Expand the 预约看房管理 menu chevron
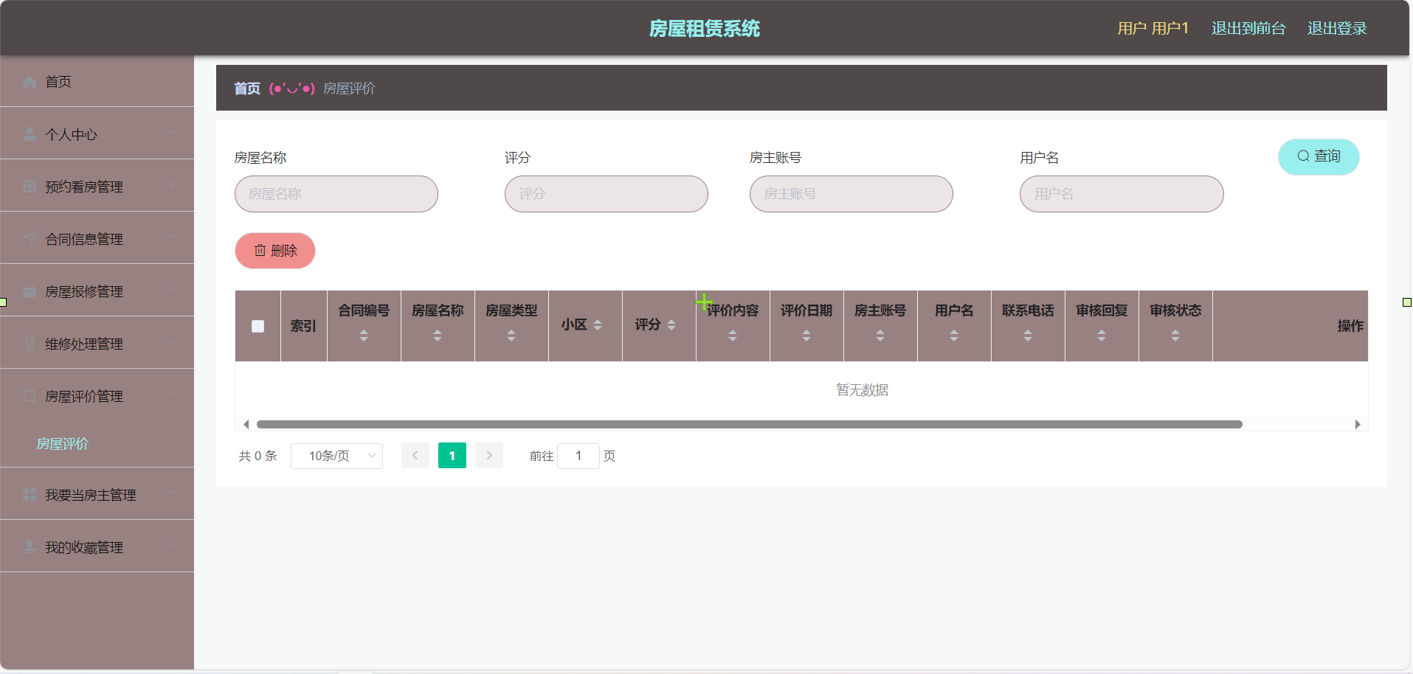Screen dimensions: 1413x674 coord(171,184)
